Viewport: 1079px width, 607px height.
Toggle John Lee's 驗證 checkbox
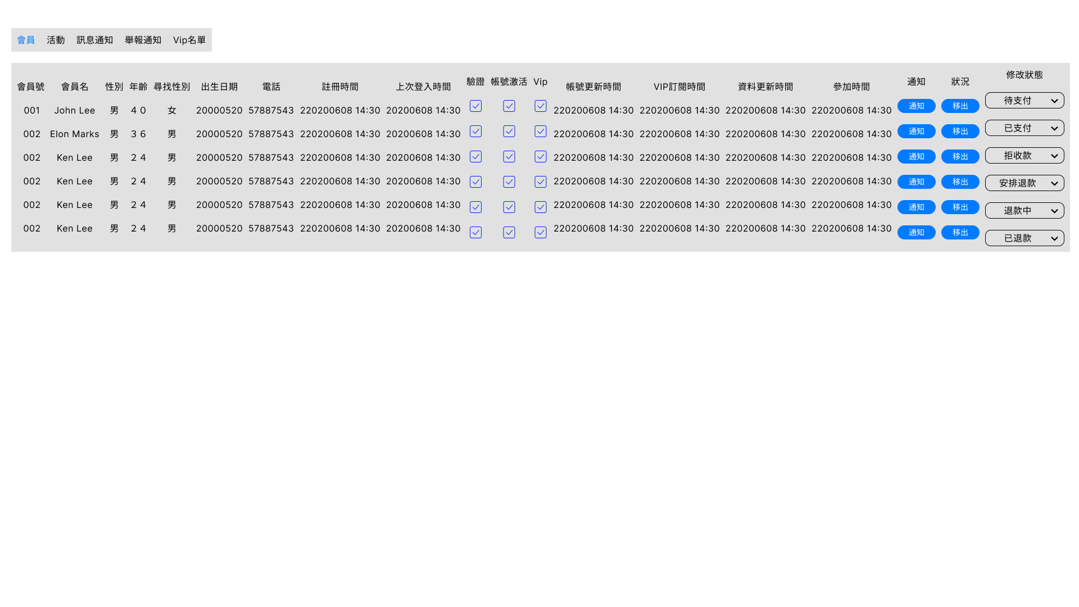[x=475, y=106]
